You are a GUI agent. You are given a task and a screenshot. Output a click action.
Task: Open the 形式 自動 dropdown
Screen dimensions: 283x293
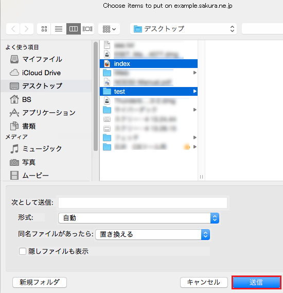point(139,218)
